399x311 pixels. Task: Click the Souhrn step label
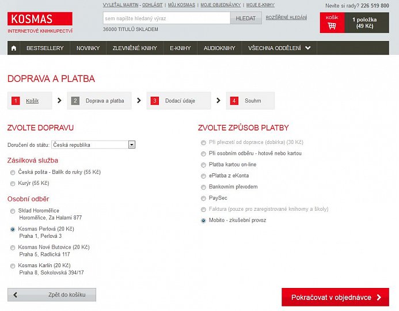[x=253, y=101]
